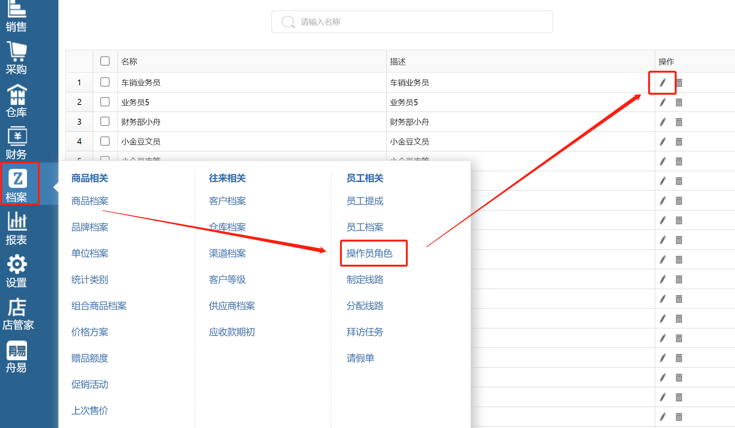The height and width of the screenshot is (428, 735).
Task: Click delete trash icon for 业务员5 row
Action: tap(679, 102)
